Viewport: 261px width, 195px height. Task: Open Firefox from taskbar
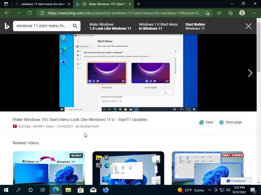tap(106, 190)
